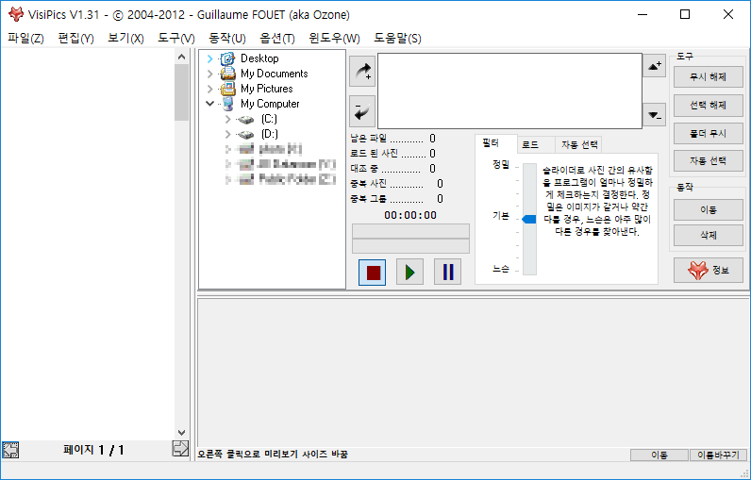Viewport: 751px width, 480px height.
Task: Click the My Documents icon
Action: pyautogui.click(x=227, y=74)
